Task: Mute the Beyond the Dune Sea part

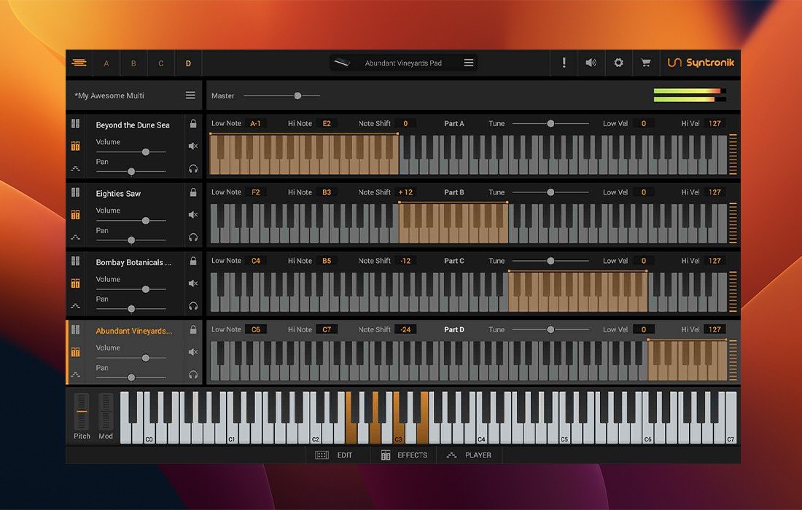Action: [193, 146]
